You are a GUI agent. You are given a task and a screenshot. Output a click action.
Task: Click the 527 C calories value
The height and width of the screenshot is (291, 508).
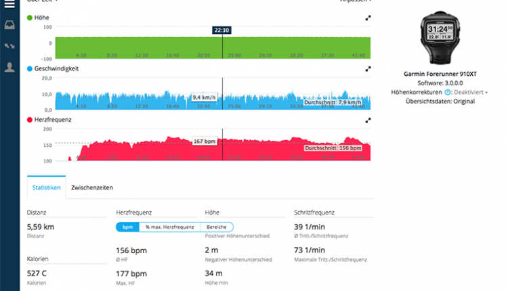pos(37,273)
